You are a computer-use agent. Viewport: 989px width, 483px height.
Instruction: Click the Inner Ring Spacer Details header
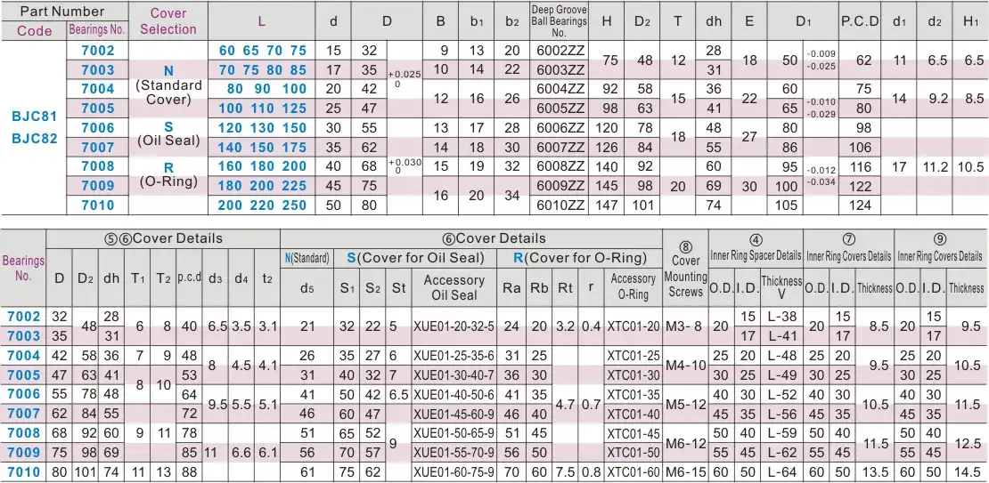coord(756,256)
